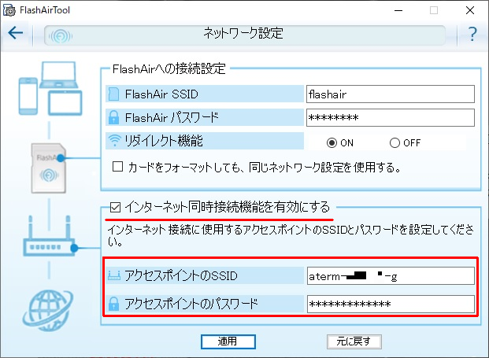The image size is (489, 358).
Task: Click the FlashAir SSID input field
Action: 391,94
